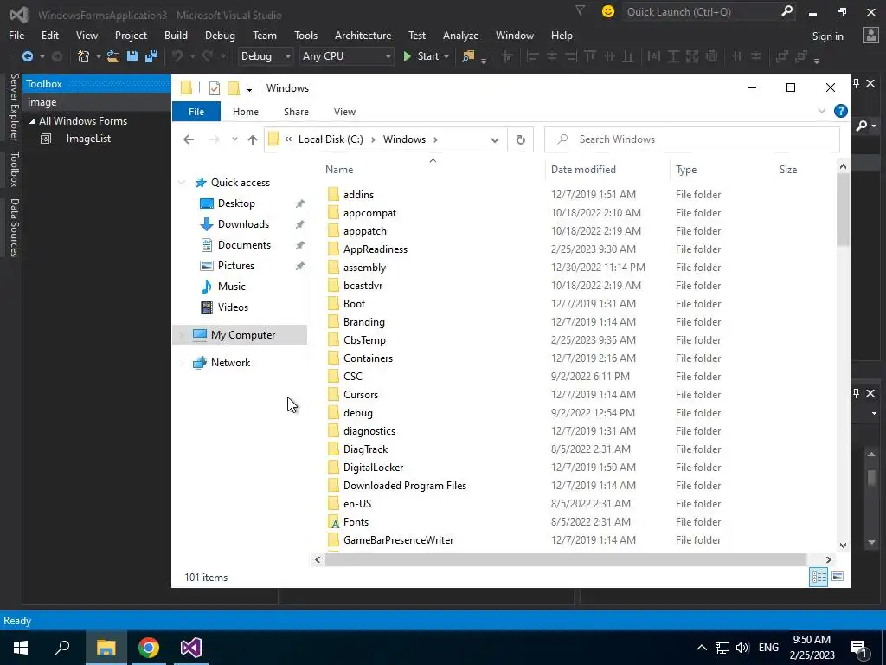Click Explorer quick access Properties checkmark icon

pos(215,88)
